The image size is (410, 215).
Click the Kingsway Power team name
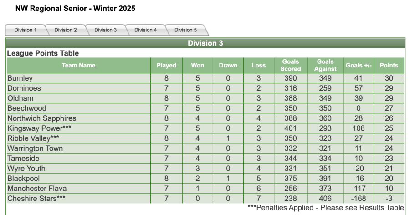click(x=35, y=128)
